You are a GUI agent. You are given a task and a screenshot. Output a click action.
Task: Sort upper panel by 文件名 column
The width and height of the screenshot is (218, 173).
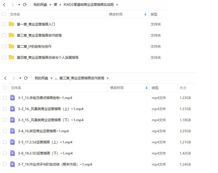tap(15, 14)
